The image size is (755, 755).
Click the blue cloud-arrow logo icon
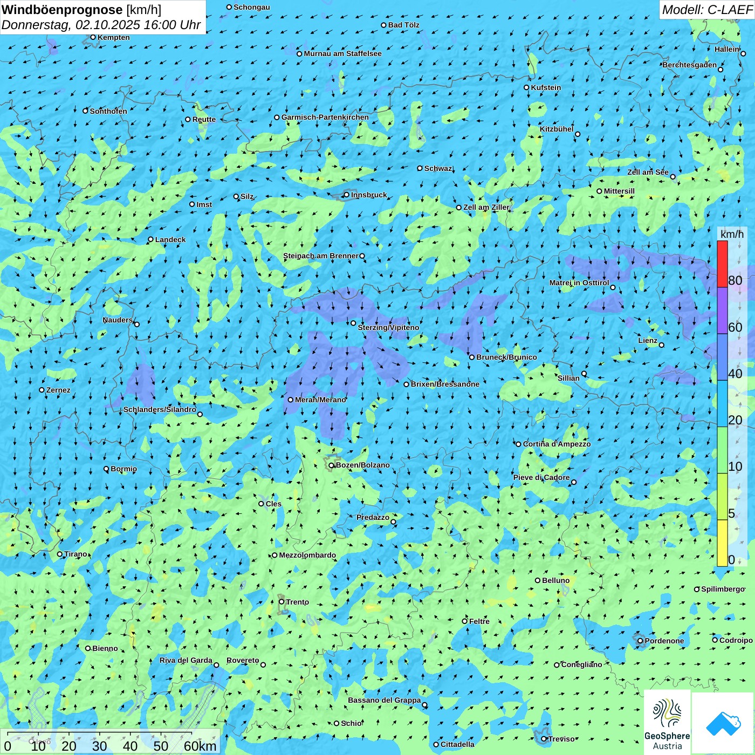(723, 724)
